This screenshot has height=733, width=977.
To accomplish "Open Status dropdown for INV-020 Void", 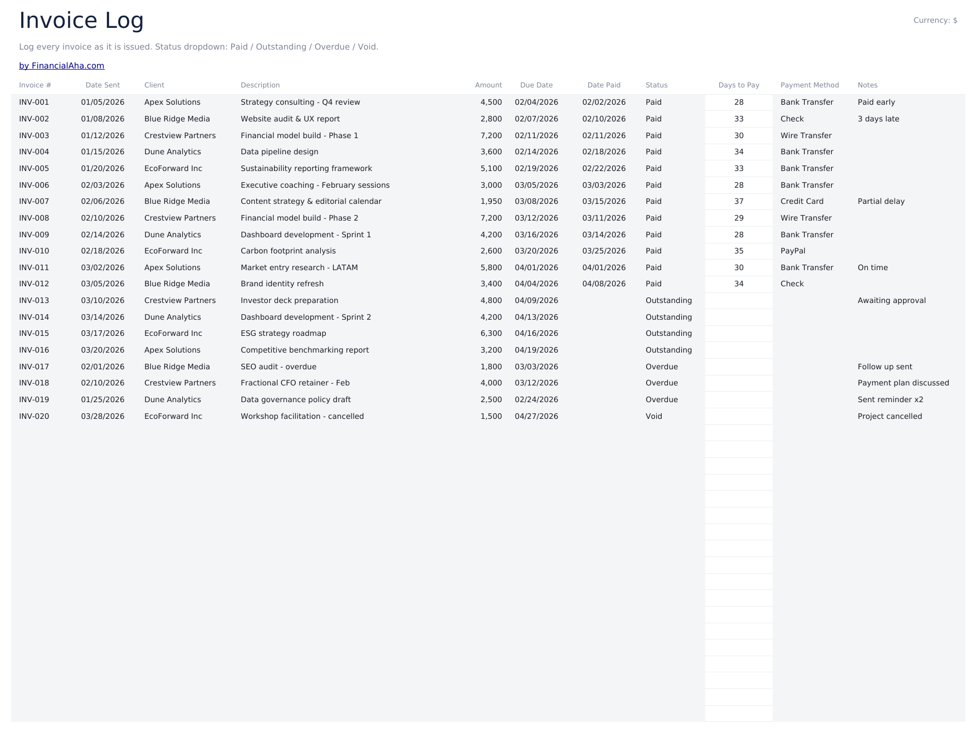I will click(x=654, y=417).
